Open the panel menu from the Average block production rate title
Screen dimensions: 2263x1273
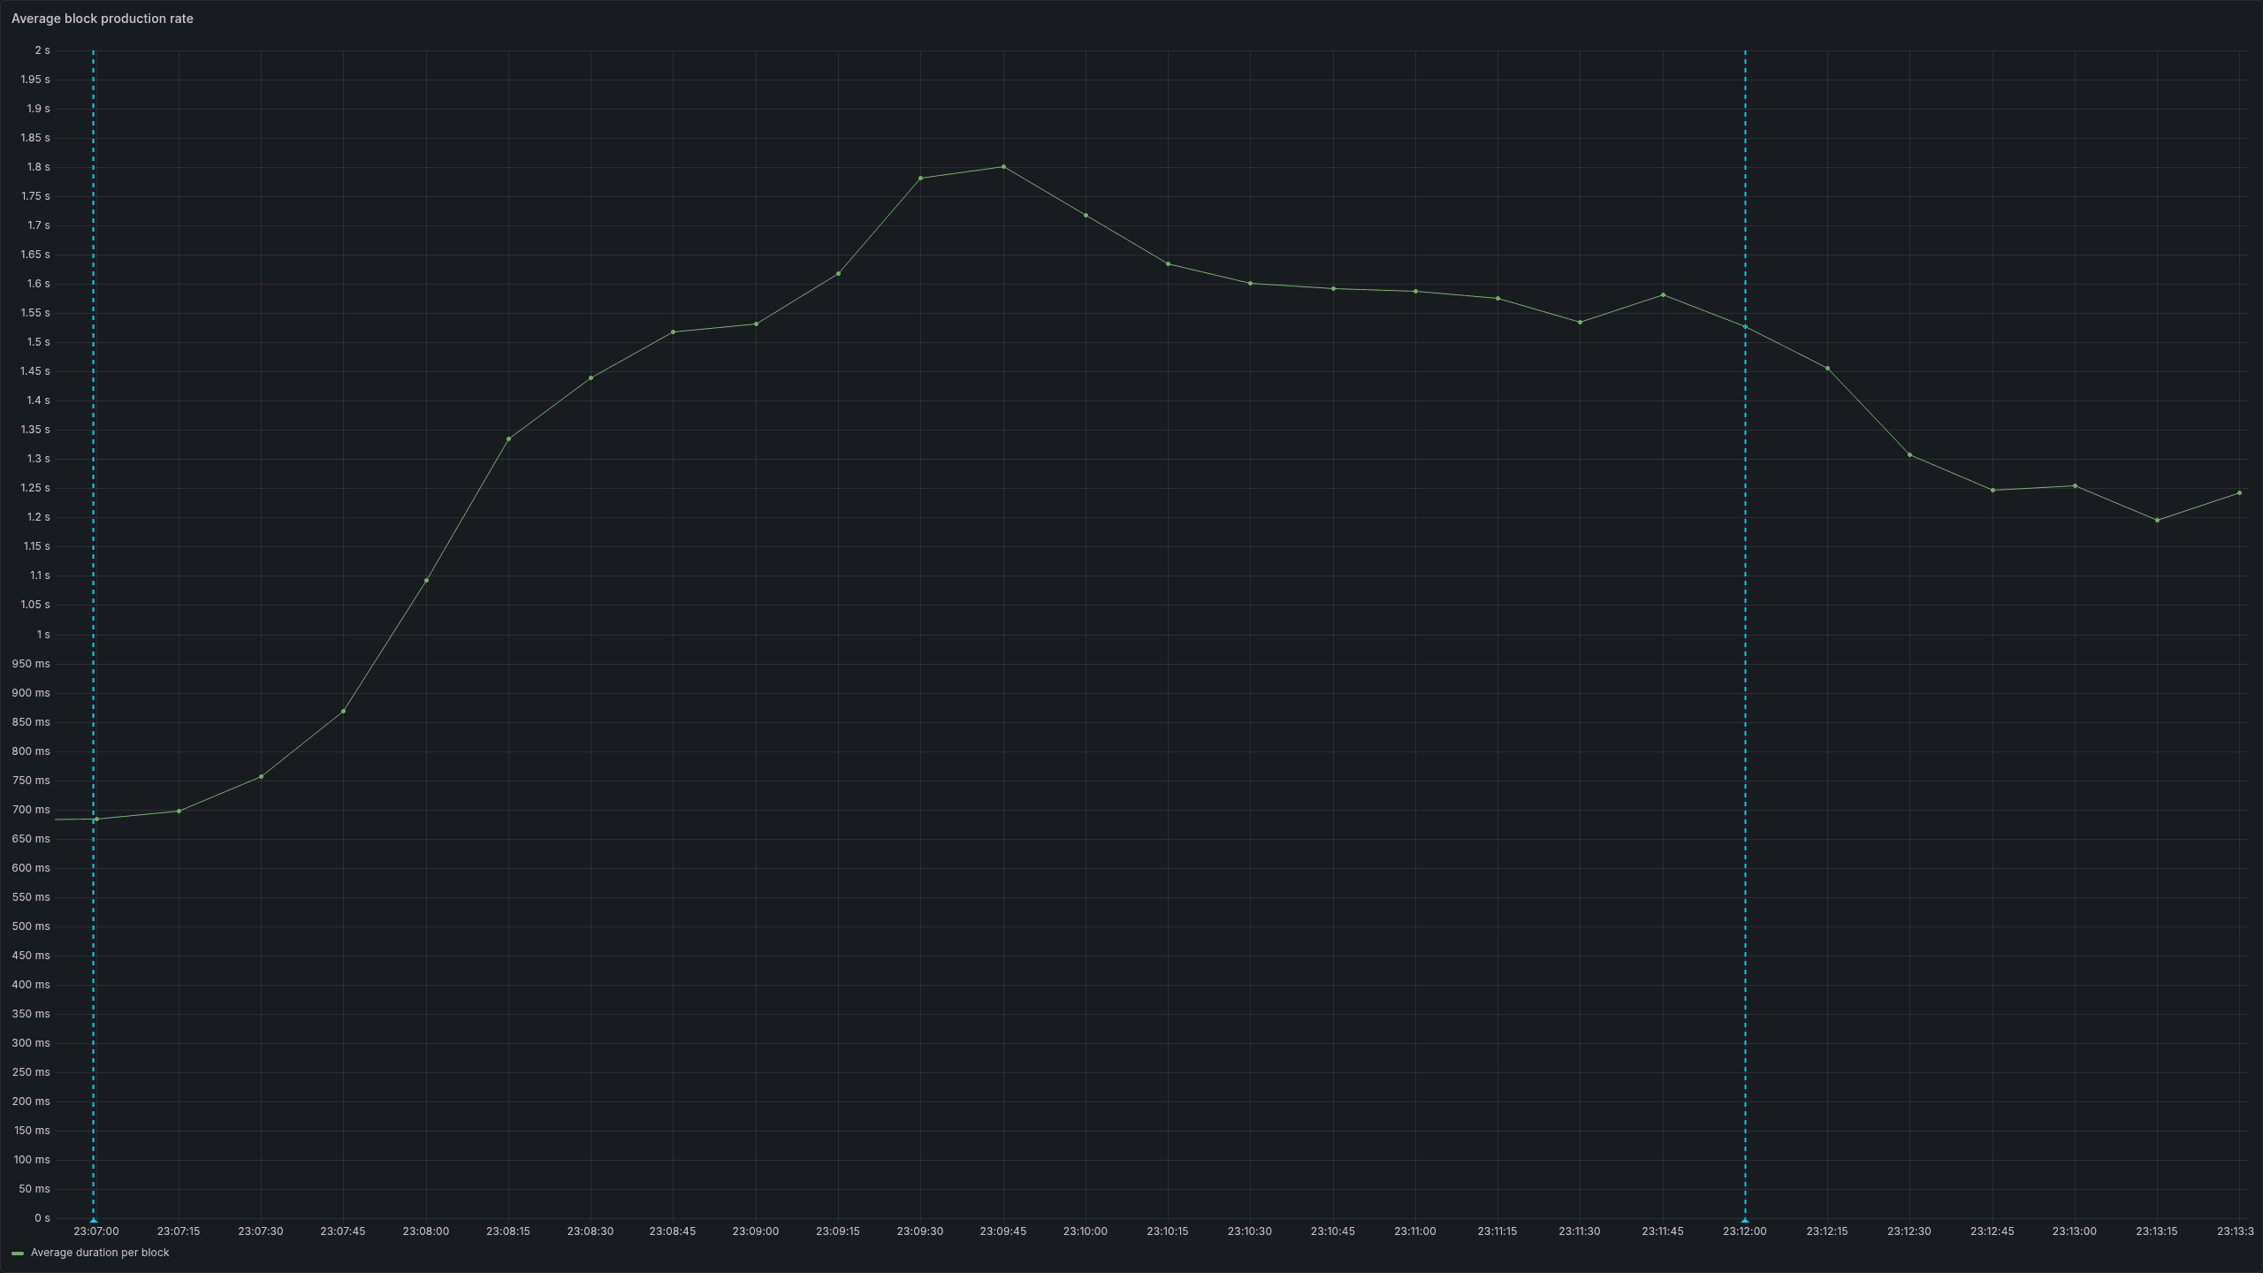point(104,19)
